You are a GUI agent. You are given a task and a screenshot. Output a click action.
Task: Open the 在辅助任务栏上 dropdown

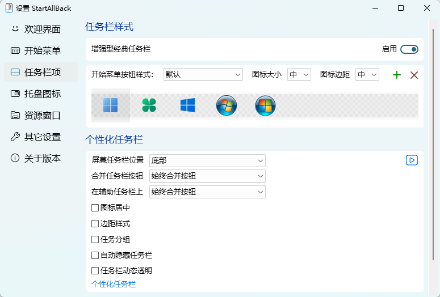coord(207,192)
